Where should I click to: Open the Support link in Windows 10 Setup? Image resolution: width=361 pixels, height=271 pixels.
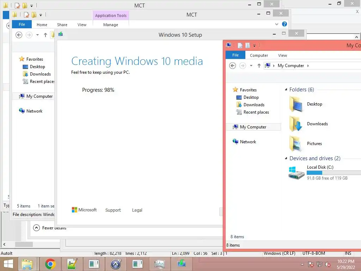click(113, 210)
